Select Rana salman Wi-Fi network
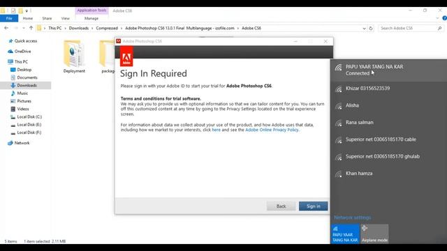Screen dimensions: 447x251 coord(388,123)
